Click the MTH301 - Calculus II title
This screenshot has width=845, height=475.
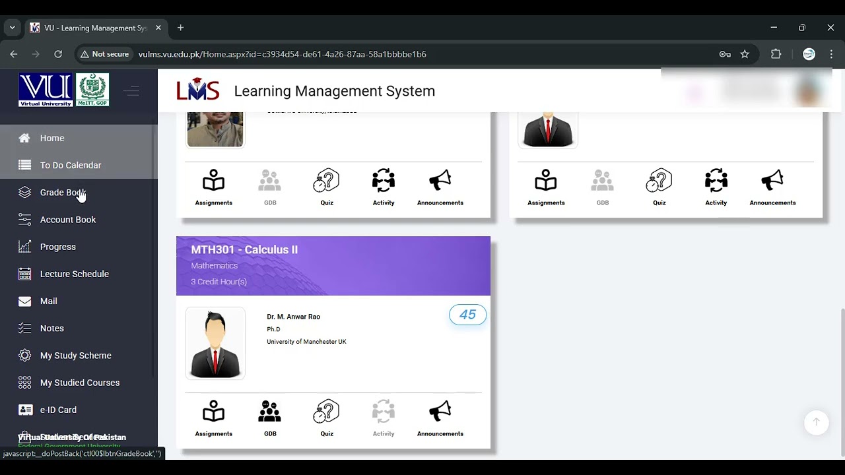pyautogui.click(x=244, y=249)
